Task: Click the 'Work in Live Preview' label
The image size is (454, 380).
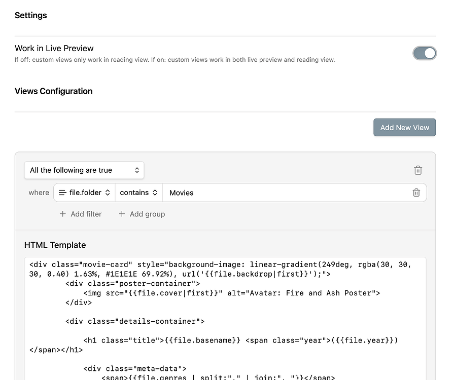Action: coord(54,48)
